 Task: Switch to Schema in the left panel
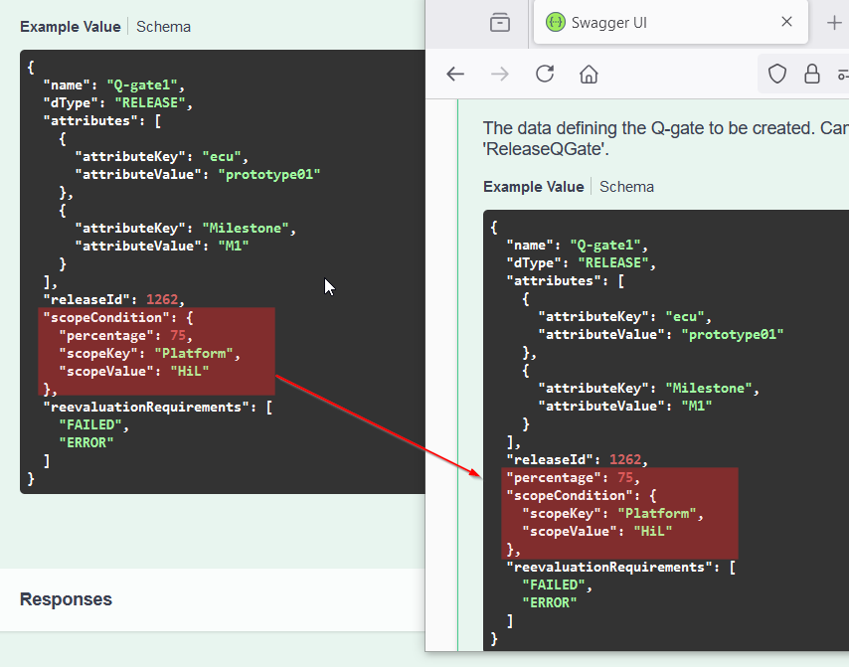[163, 27]
